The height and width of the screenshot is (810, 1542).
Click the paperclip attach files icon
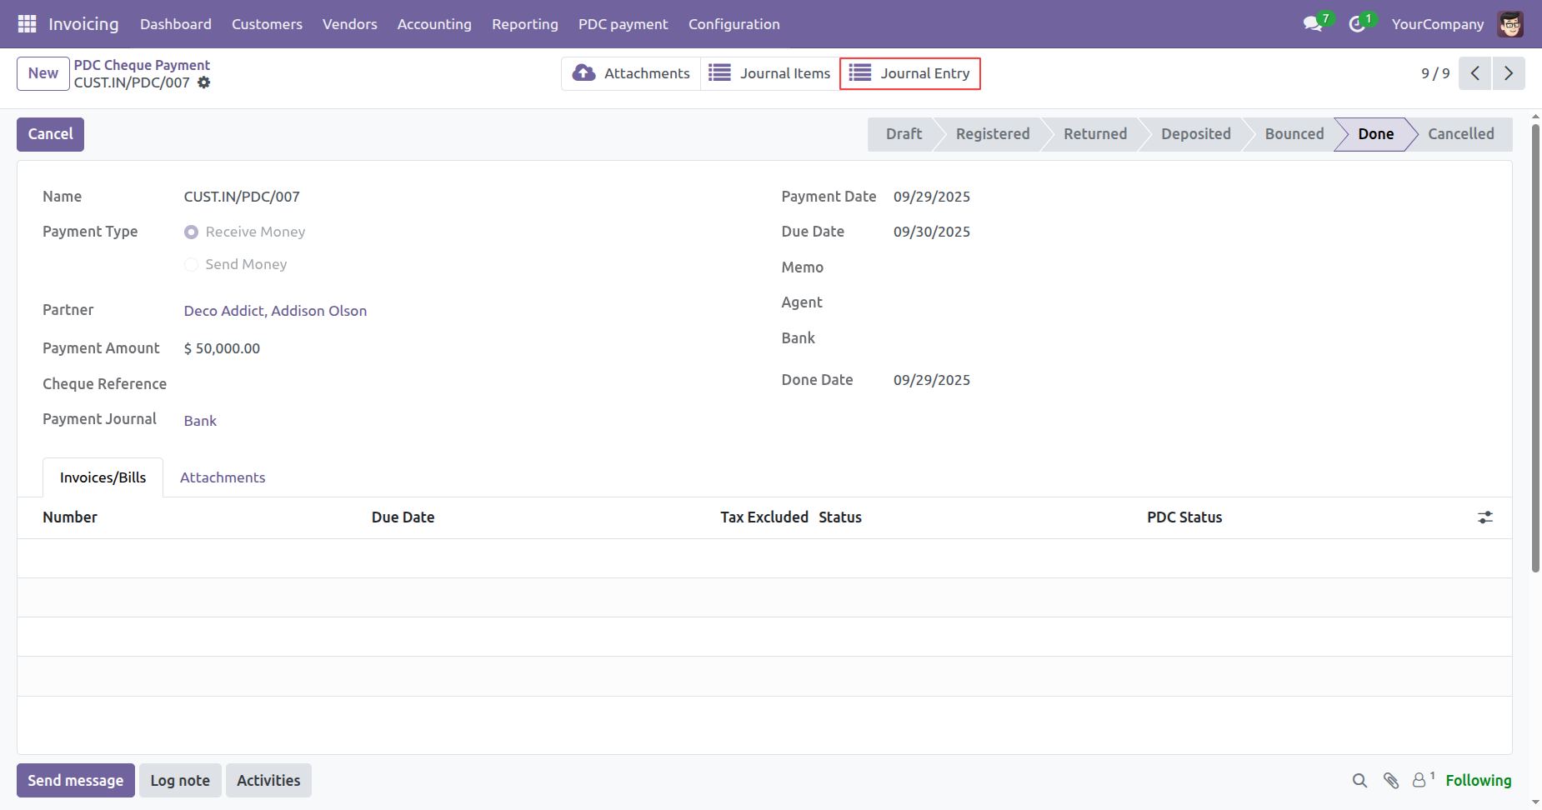[x=1390, y=781]
